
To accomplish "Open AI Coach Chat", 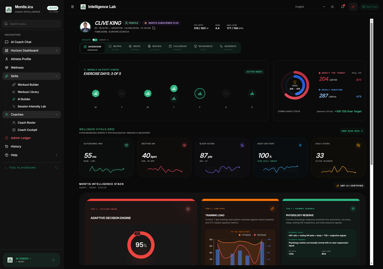I will pos(21,42).
